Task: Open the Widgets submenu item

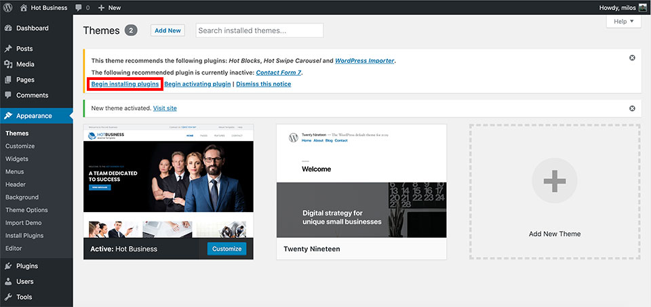Action: point(16,159)
